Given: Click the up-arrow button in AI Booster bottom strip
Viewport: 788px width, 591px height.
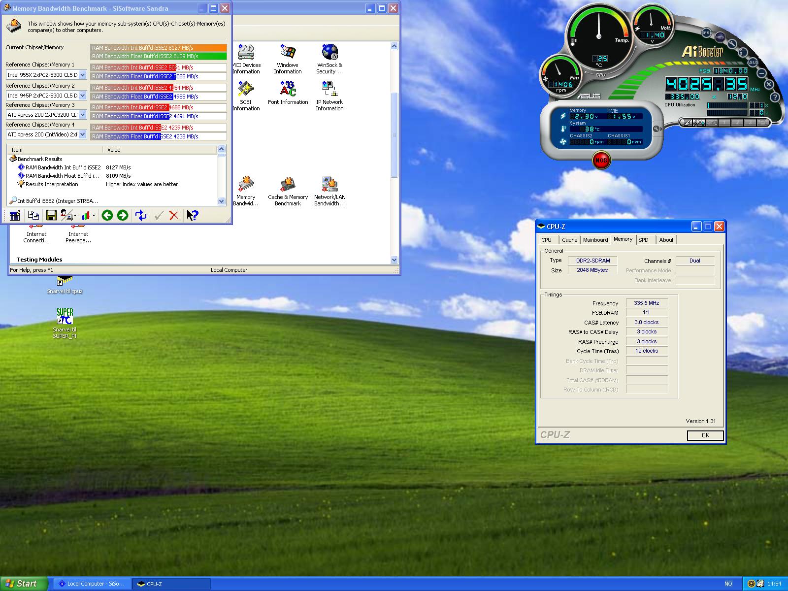Looking at the screenshot, I should pyautogui.click(x=700, y=123).
